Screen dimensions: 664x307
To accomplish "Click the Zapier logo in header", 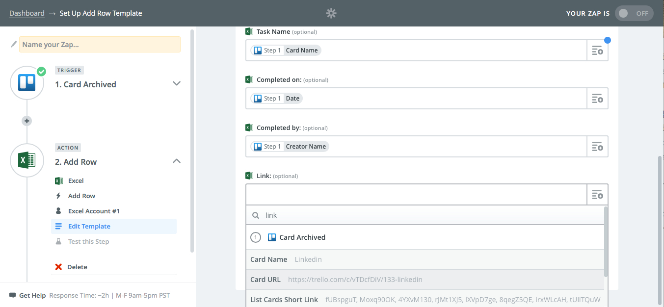I will coord(331,13).
